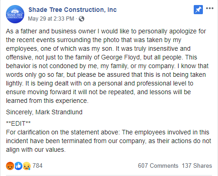
Task: Click the George Floyd mention in post
Action: (120, 57)
